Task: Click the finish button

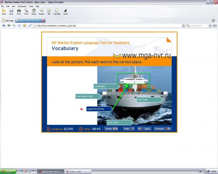Action: coord(111,129)
